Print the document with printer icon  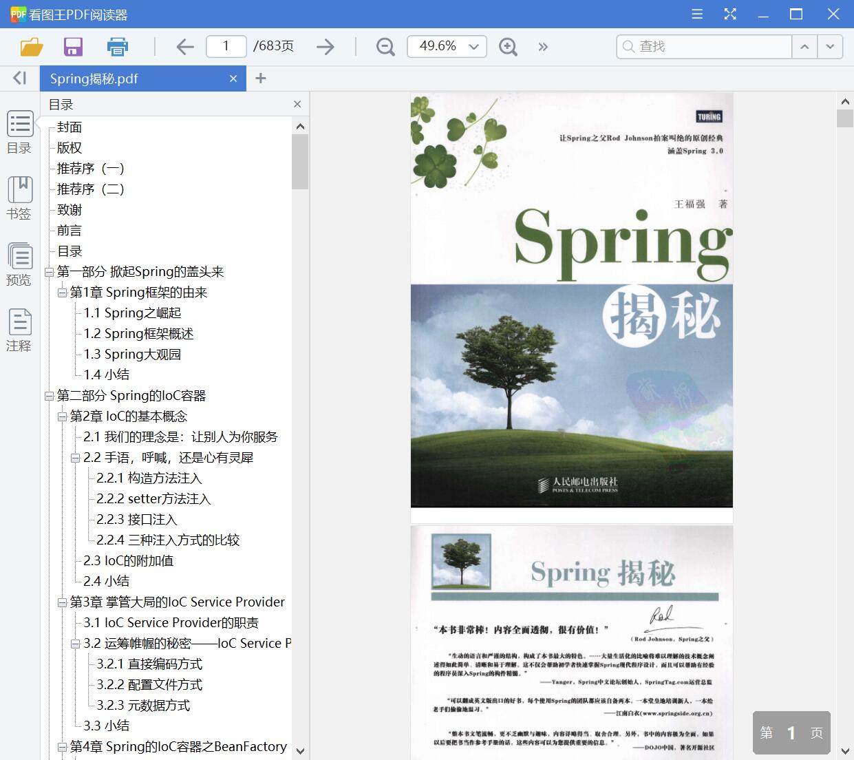point(118,46)
